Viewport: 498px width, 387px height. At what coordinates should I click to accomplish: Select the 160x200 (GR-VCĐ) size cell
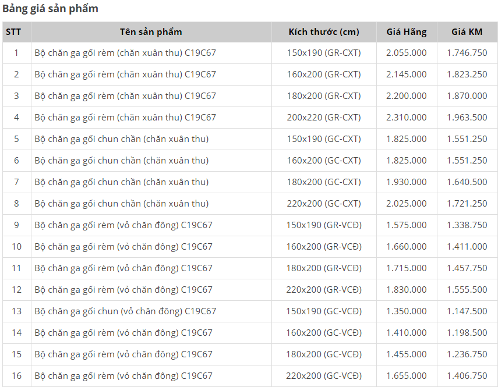(x=324, y=247)
